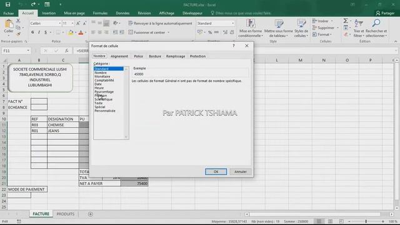Click the Redo arrow icon
The height and width of the screenshot is (225, 400).
click(x=33, y=4)
